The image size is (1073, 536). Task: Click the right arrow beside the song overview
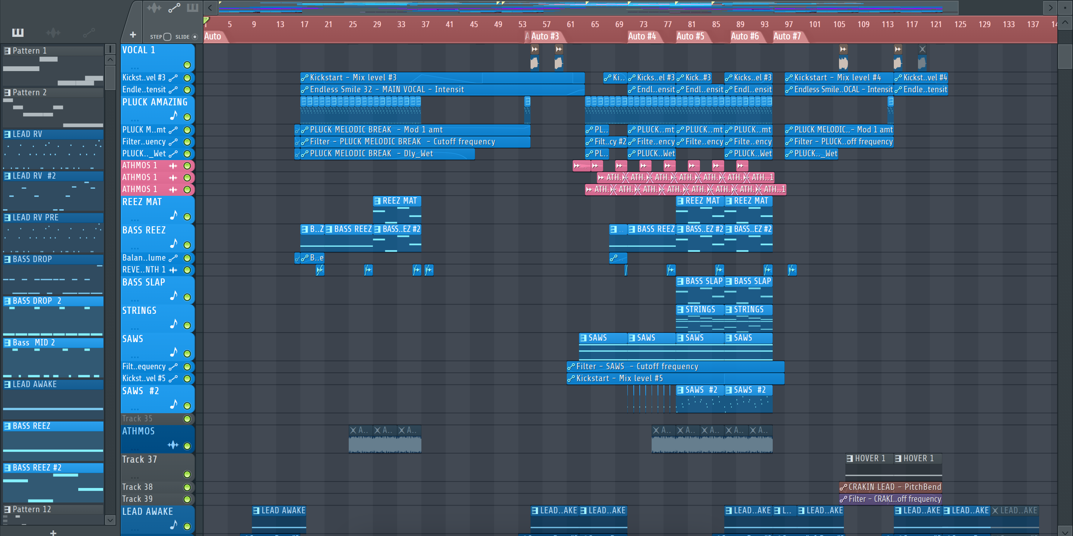tap(1050, 7)
